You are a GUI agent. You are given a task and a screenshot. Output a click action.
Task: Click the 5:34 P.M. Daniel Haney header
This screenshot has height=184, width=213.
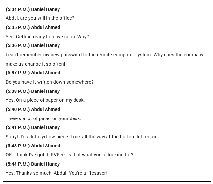point(32,9)
